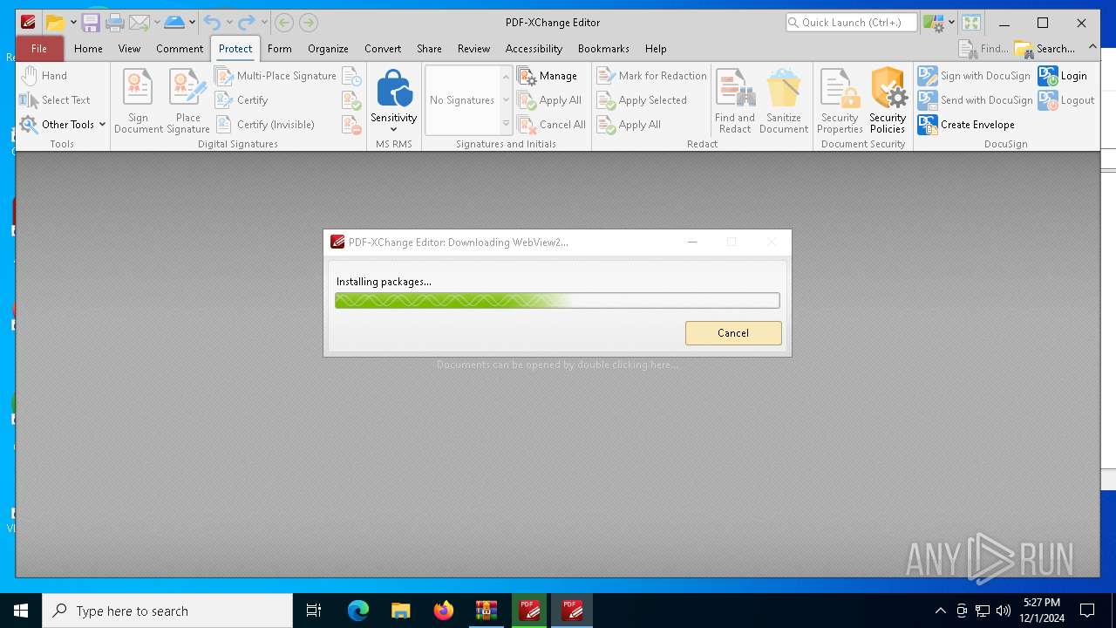Image resolution: width=1116 pixels, height=628 pixels.
Task: Click Multi-Place Signature
Action: pos(276,76)
